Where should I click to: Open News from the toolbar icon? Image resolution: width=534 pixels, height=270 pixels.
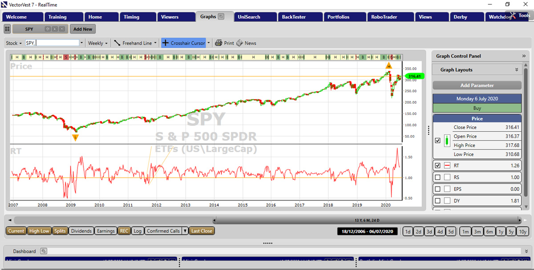pyautogui.click(x=240, y=43)
